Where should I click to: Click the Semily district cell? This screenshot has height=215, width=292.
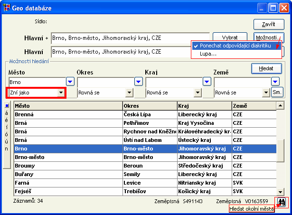[x=150, y=174]
